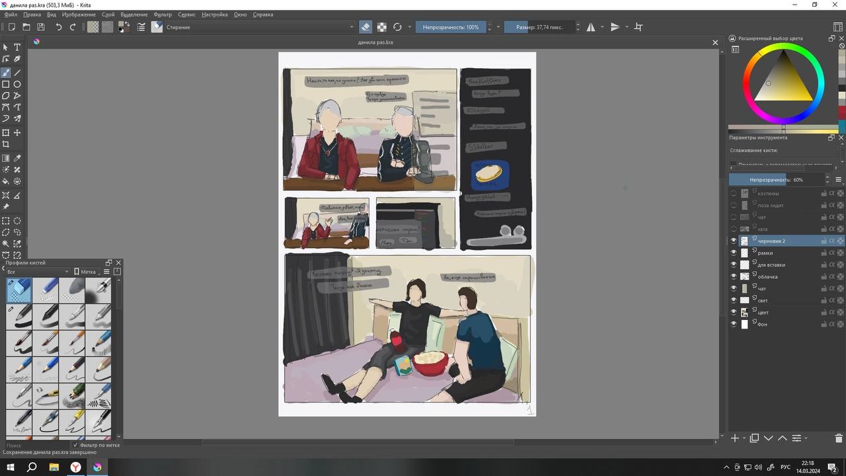Toggle Preserve Alpha checkerboard button
The height and width of the screenshot is (476, 846).
382,27
